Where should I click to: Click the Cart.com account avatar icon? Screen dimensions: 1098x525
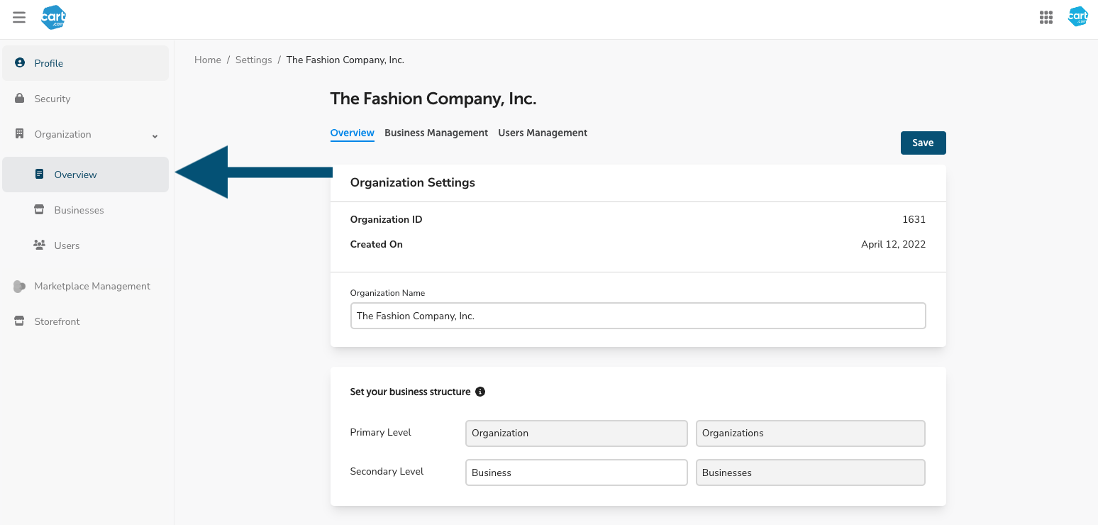[x=1077, y=18]
